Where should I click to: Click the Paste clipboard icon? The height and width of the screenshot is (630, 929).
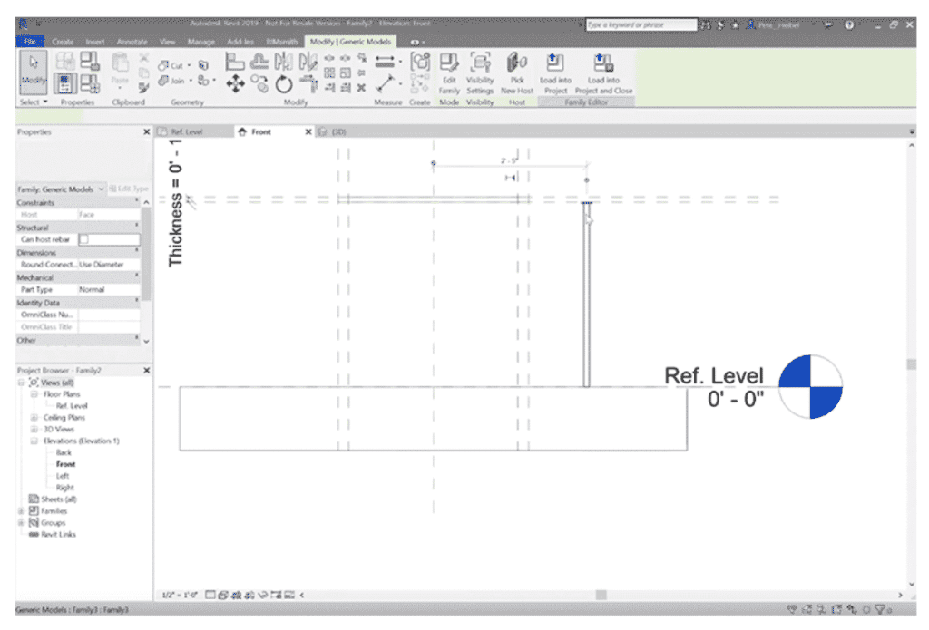pos(120,65)
